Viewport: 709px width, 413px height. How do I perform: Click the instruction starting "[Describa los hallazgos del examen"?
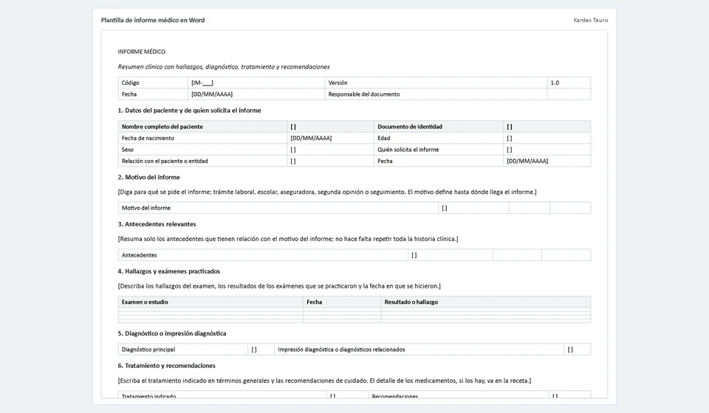[279, 285]
